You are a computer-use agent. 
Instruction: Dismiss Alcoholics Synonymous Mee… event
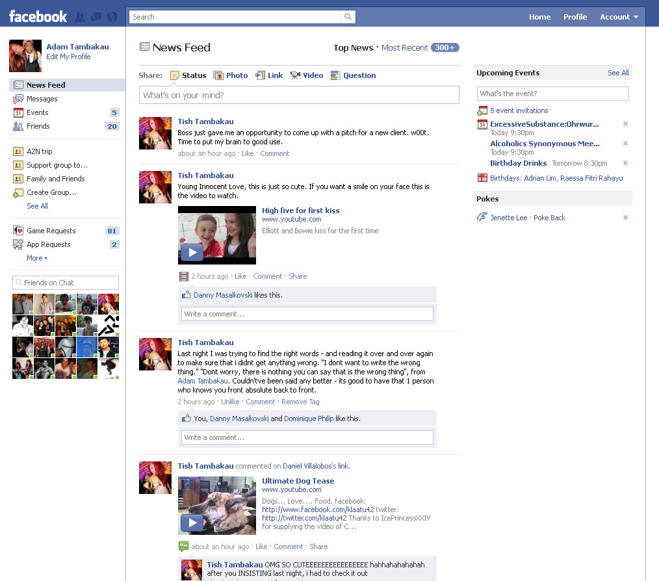[x=625, y=144]
